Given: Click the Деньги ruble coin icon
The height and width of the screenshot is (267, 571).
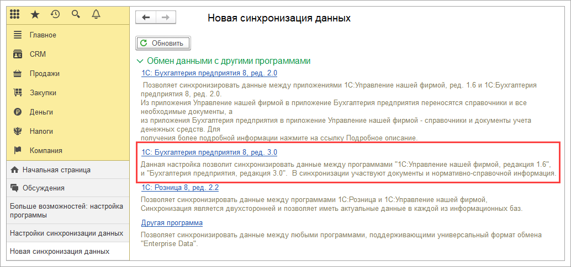Looking at the screenshot, I should coord(18,112).
